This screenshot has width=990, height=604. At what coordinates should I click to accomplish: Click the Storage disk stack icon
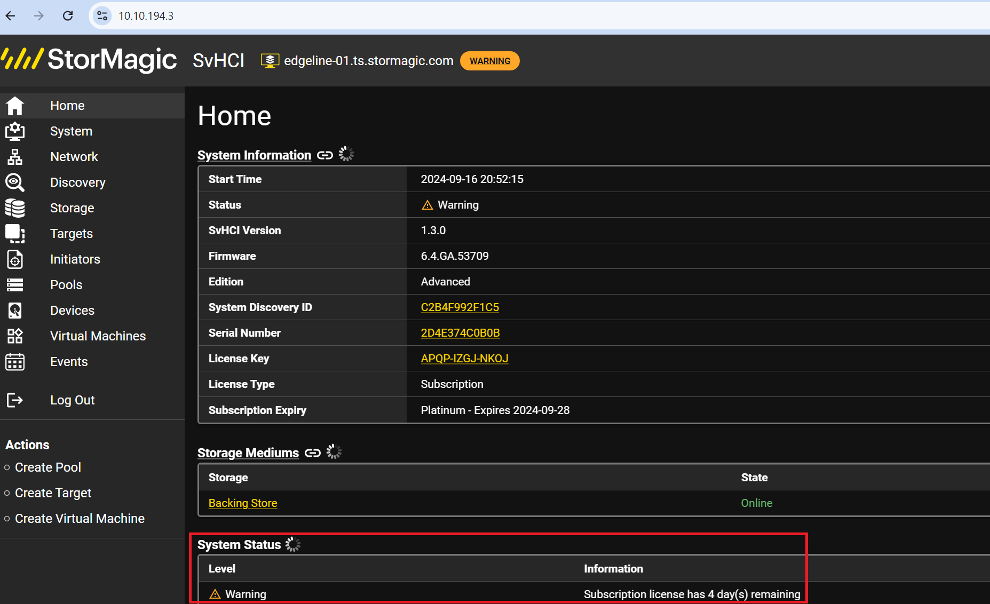15,208
